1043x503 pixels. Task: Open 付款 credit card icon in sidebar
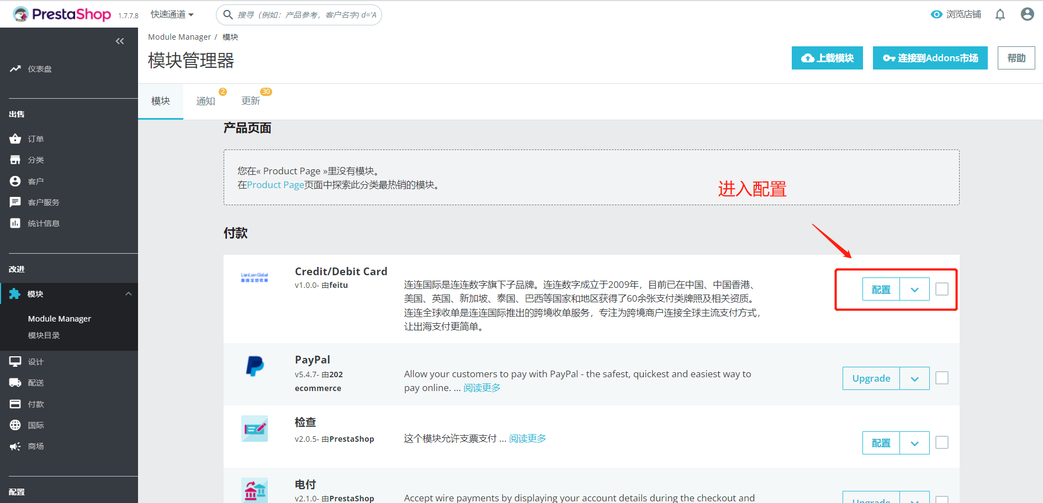pos(15,404)
